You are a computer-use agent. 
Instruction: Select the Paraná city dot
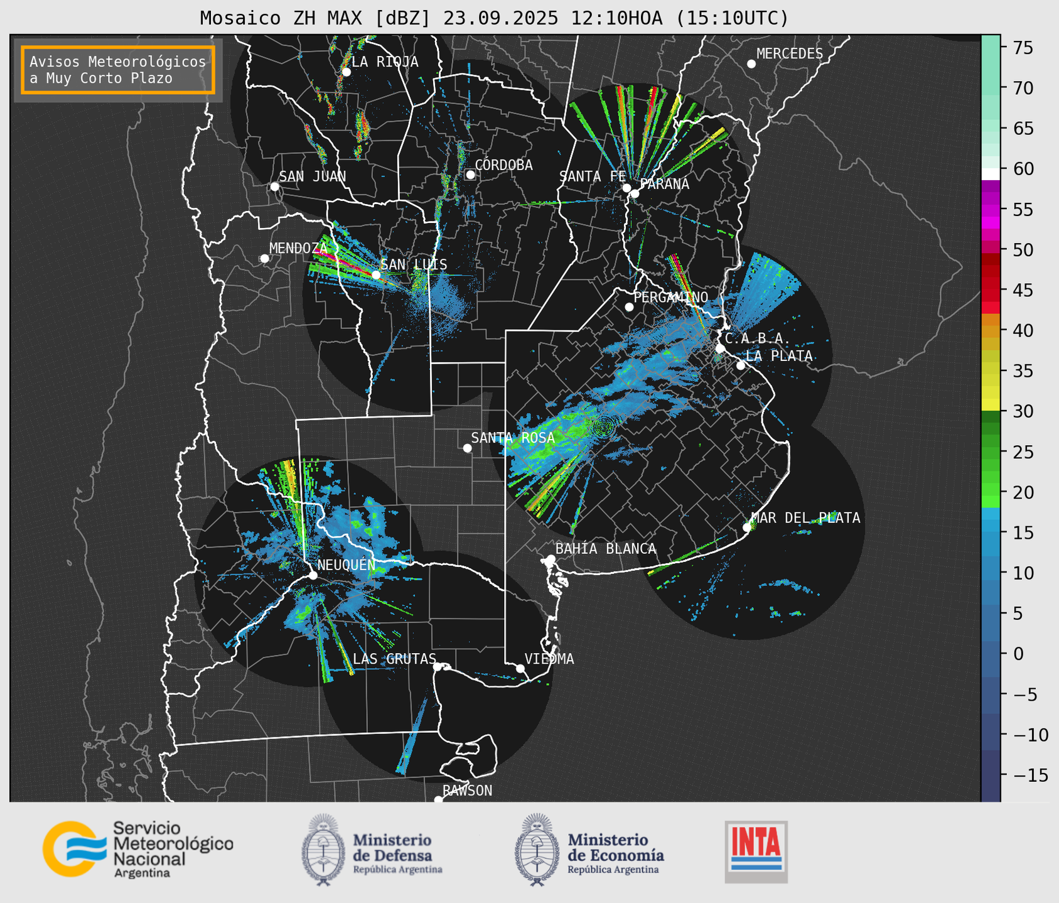pos(635,193)
